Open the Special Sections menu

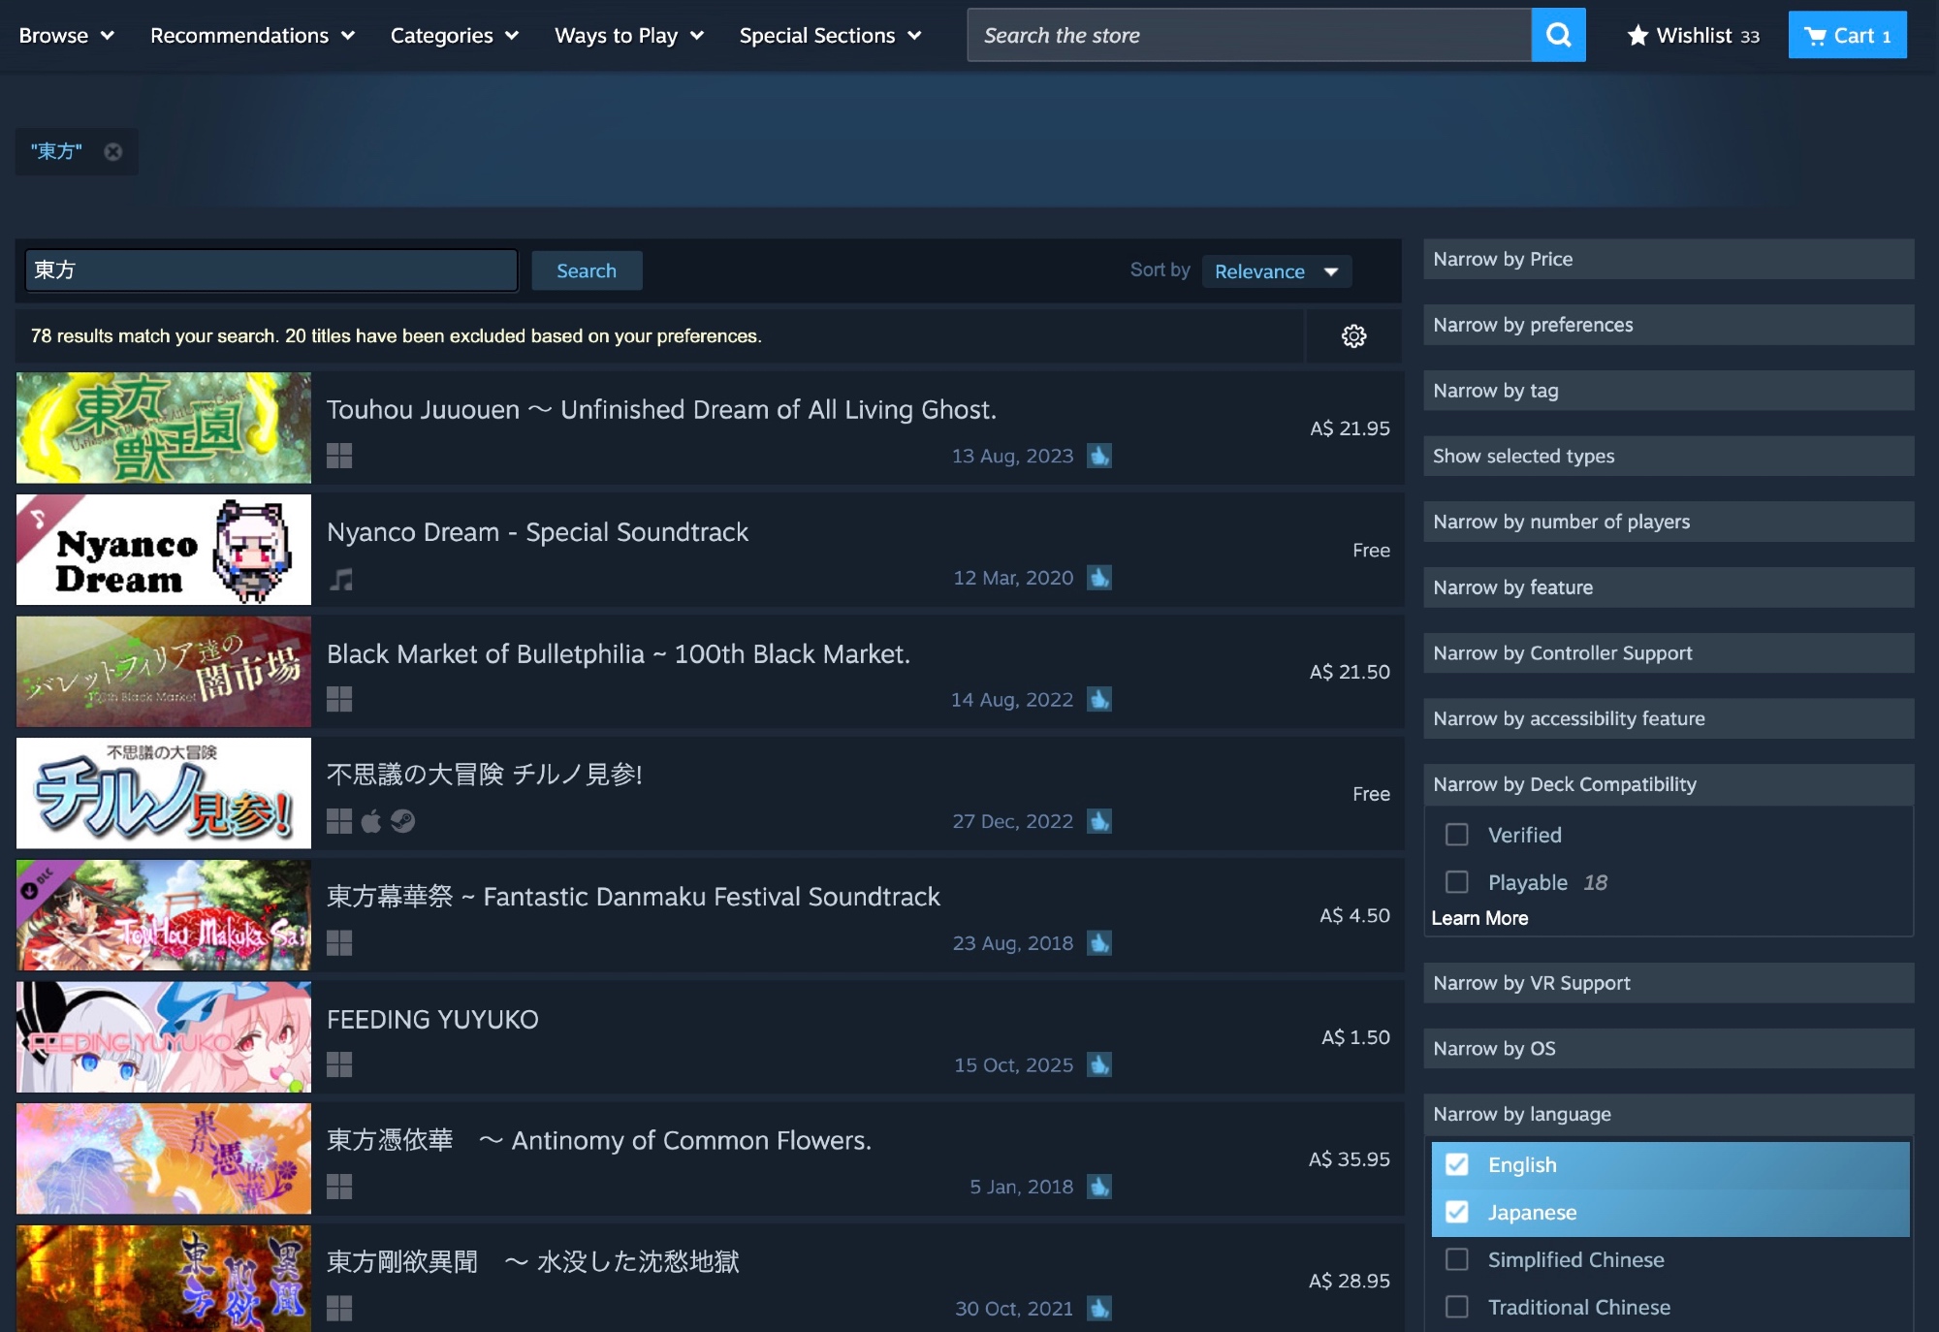coord(830,36)
